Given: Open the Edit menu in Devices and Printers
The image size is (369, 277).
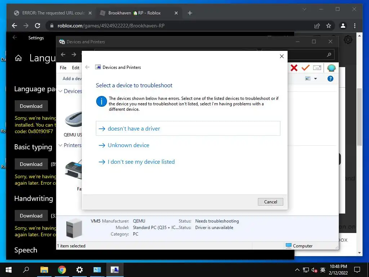Looking at the screenshot, I should (x=76, y=68).
